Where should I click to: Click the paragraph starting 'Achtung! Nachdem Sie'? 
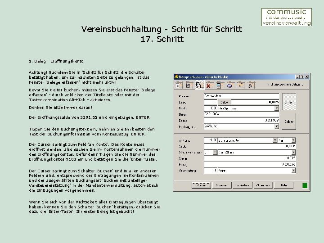click(89, 77)
